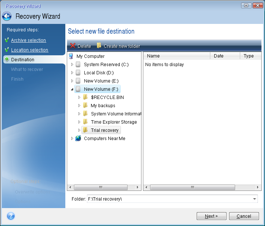
Task: Go to Location selection step
Action: [x=29, y=50]
